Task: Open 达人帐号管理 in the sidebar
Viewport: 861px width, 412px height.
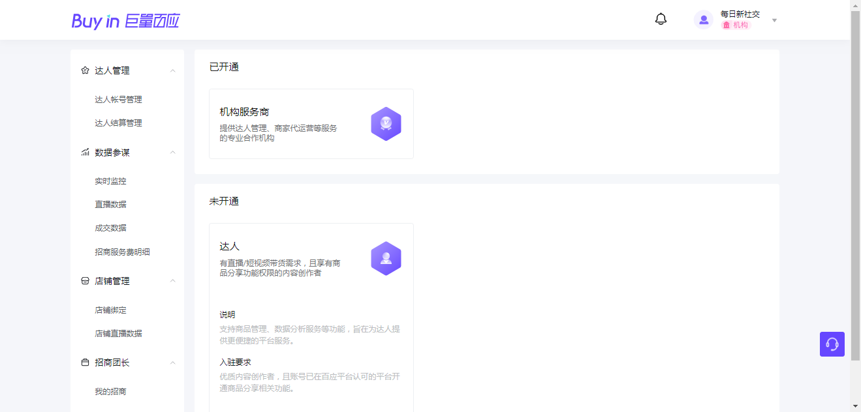Action: point(118,99)
